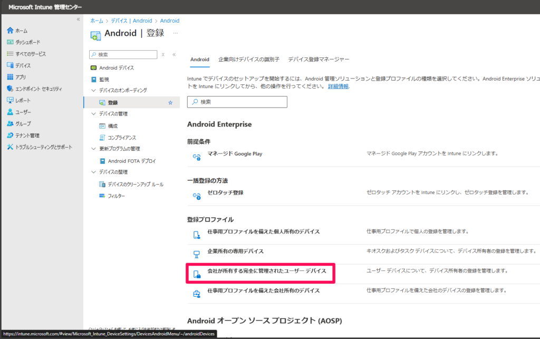Select デバイスのクリーンアップ ルール menu text
Image resolution: width=540 pixels, height=339 pixels.
click(x=136, y=185)
